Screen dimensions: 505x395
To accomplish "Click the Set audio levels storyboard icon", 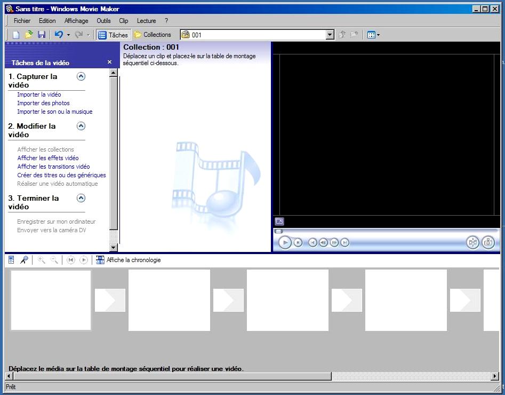I will (x=12, y=260).
